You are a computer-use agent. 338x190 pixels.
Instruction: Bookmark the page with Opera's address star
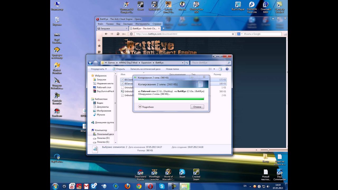tap(233, 34)
